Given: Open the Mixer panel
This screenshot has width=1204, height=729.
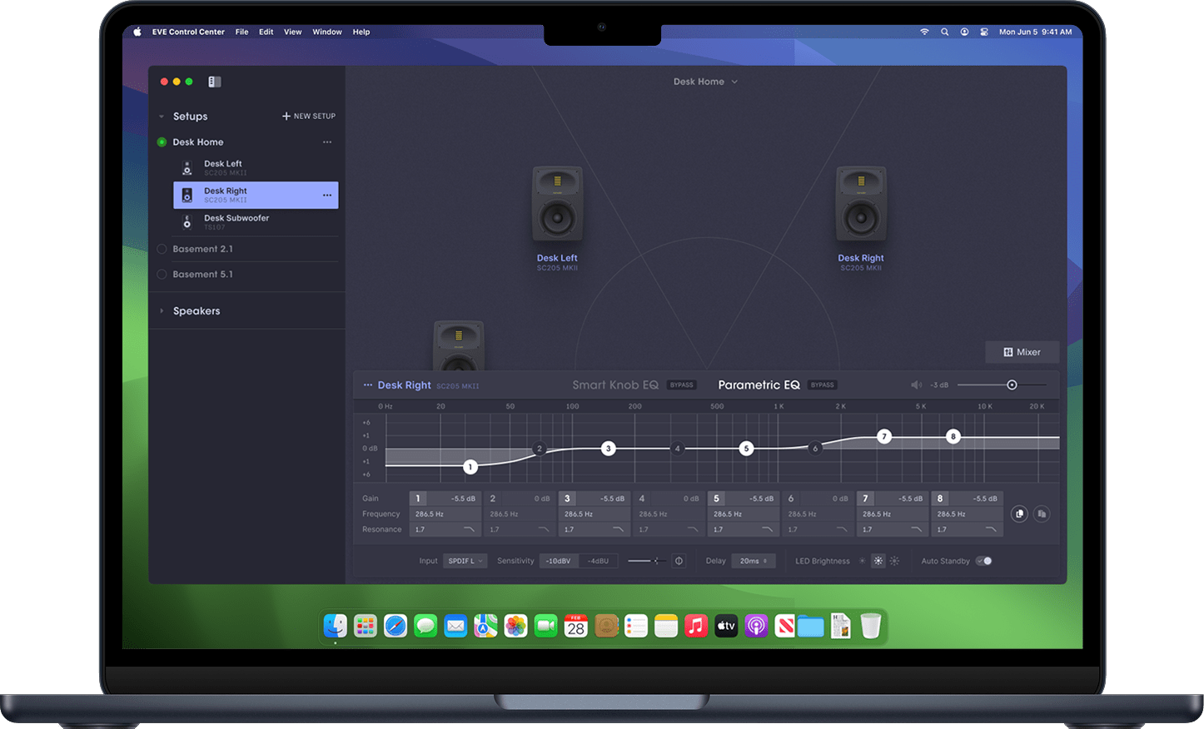Looking at the screenshot, I should (1022, 351).
